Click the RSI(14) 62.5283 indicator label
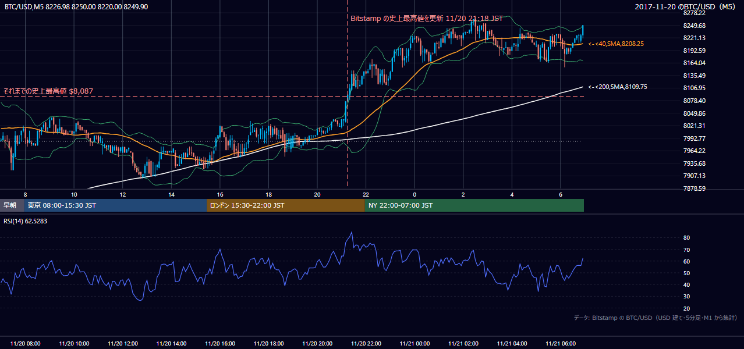 (x=26, y=221)
